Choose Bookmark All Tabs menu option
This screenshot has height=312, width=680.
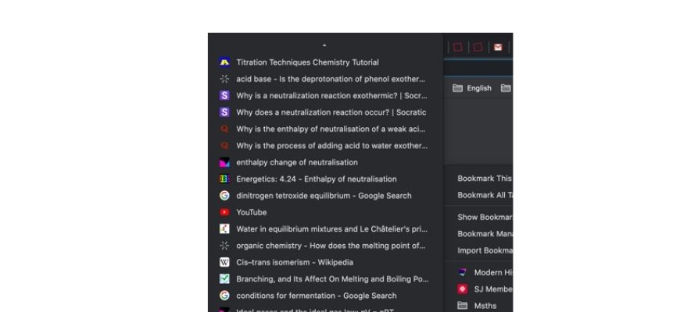[x=478, y=195]
